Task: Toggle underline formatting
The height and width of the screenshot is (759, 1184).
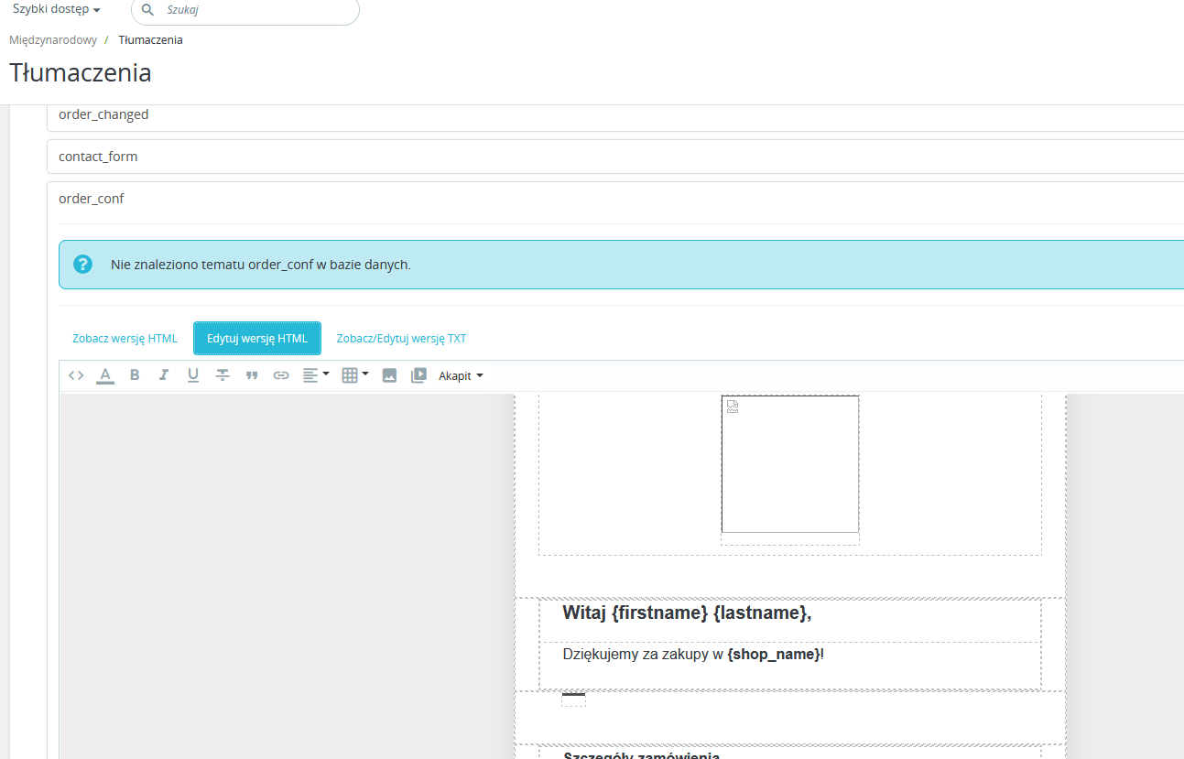Action: coord(193,375)
